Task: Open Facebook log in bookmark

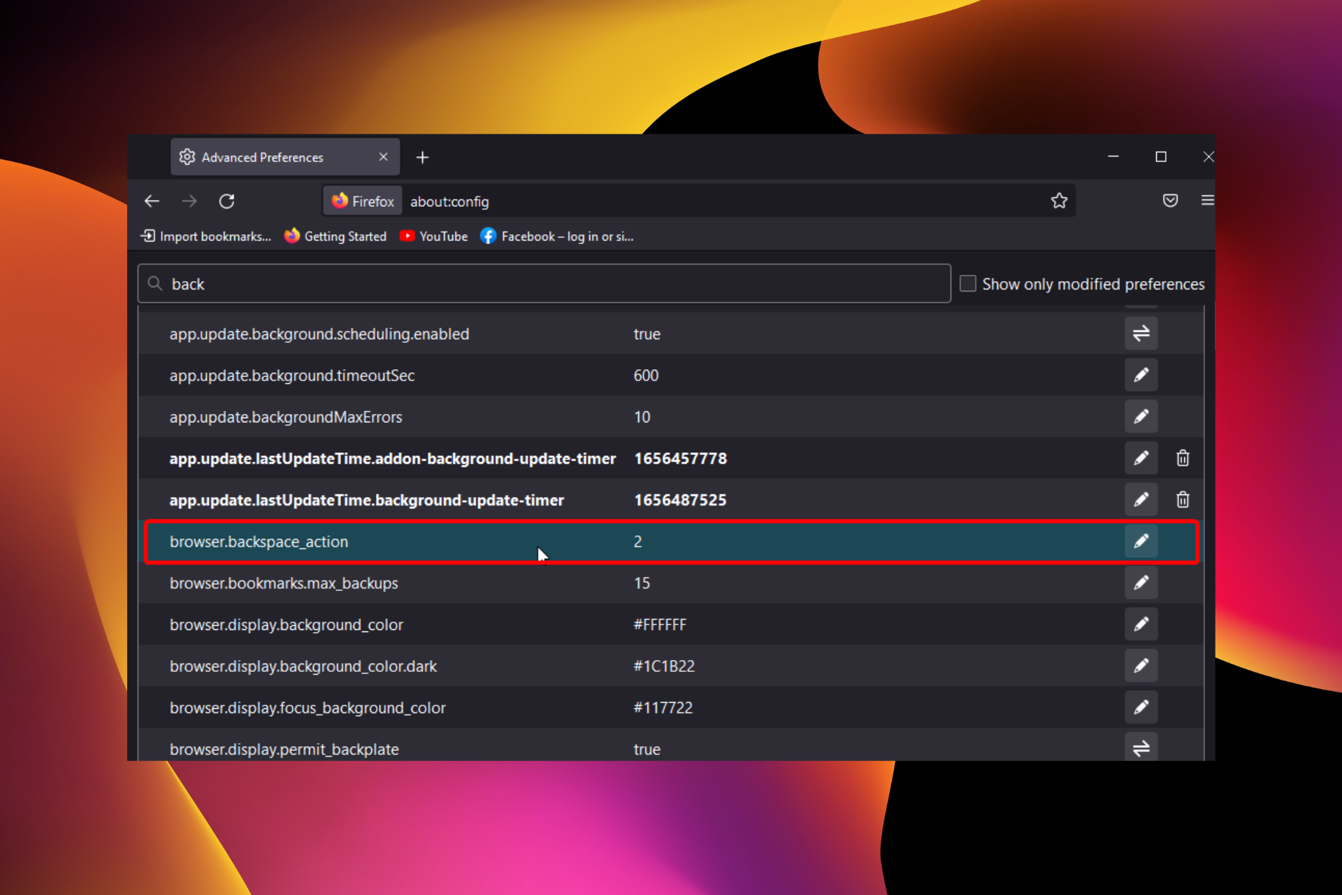Action: [557, 236]
